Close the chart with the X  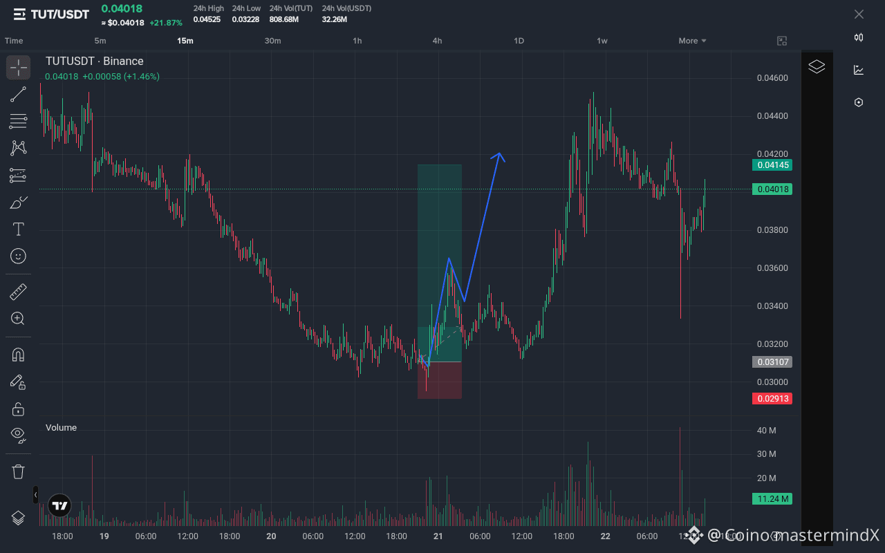(859, 15)
